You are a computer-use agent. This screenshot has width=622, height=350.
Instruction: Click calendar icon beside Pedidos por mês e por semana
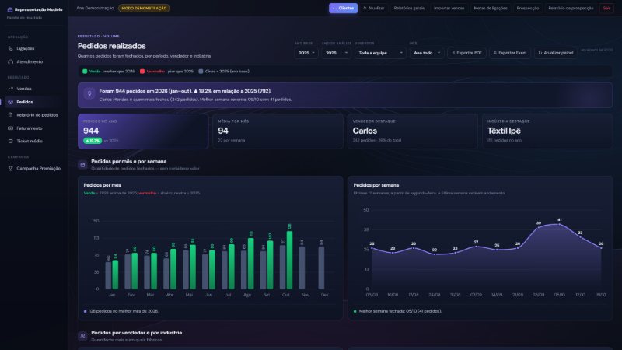point(82,165)
